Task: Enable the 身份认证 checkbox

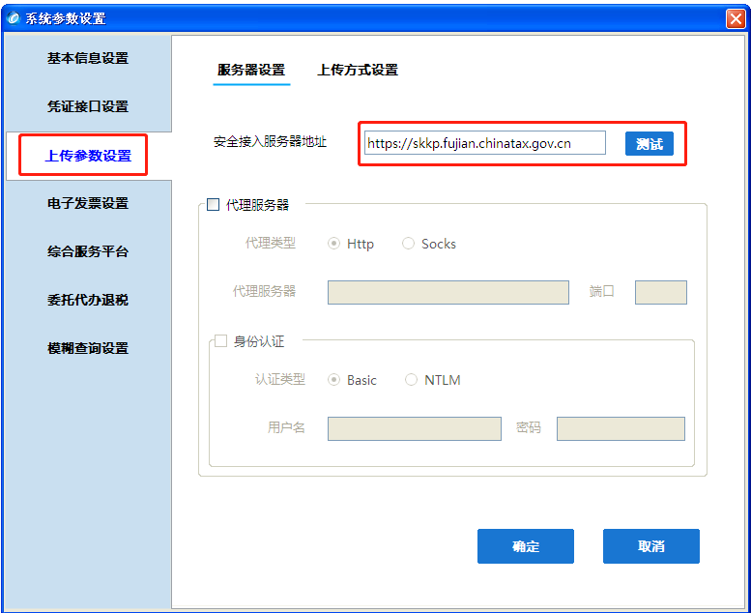Action: click(220, 340)
